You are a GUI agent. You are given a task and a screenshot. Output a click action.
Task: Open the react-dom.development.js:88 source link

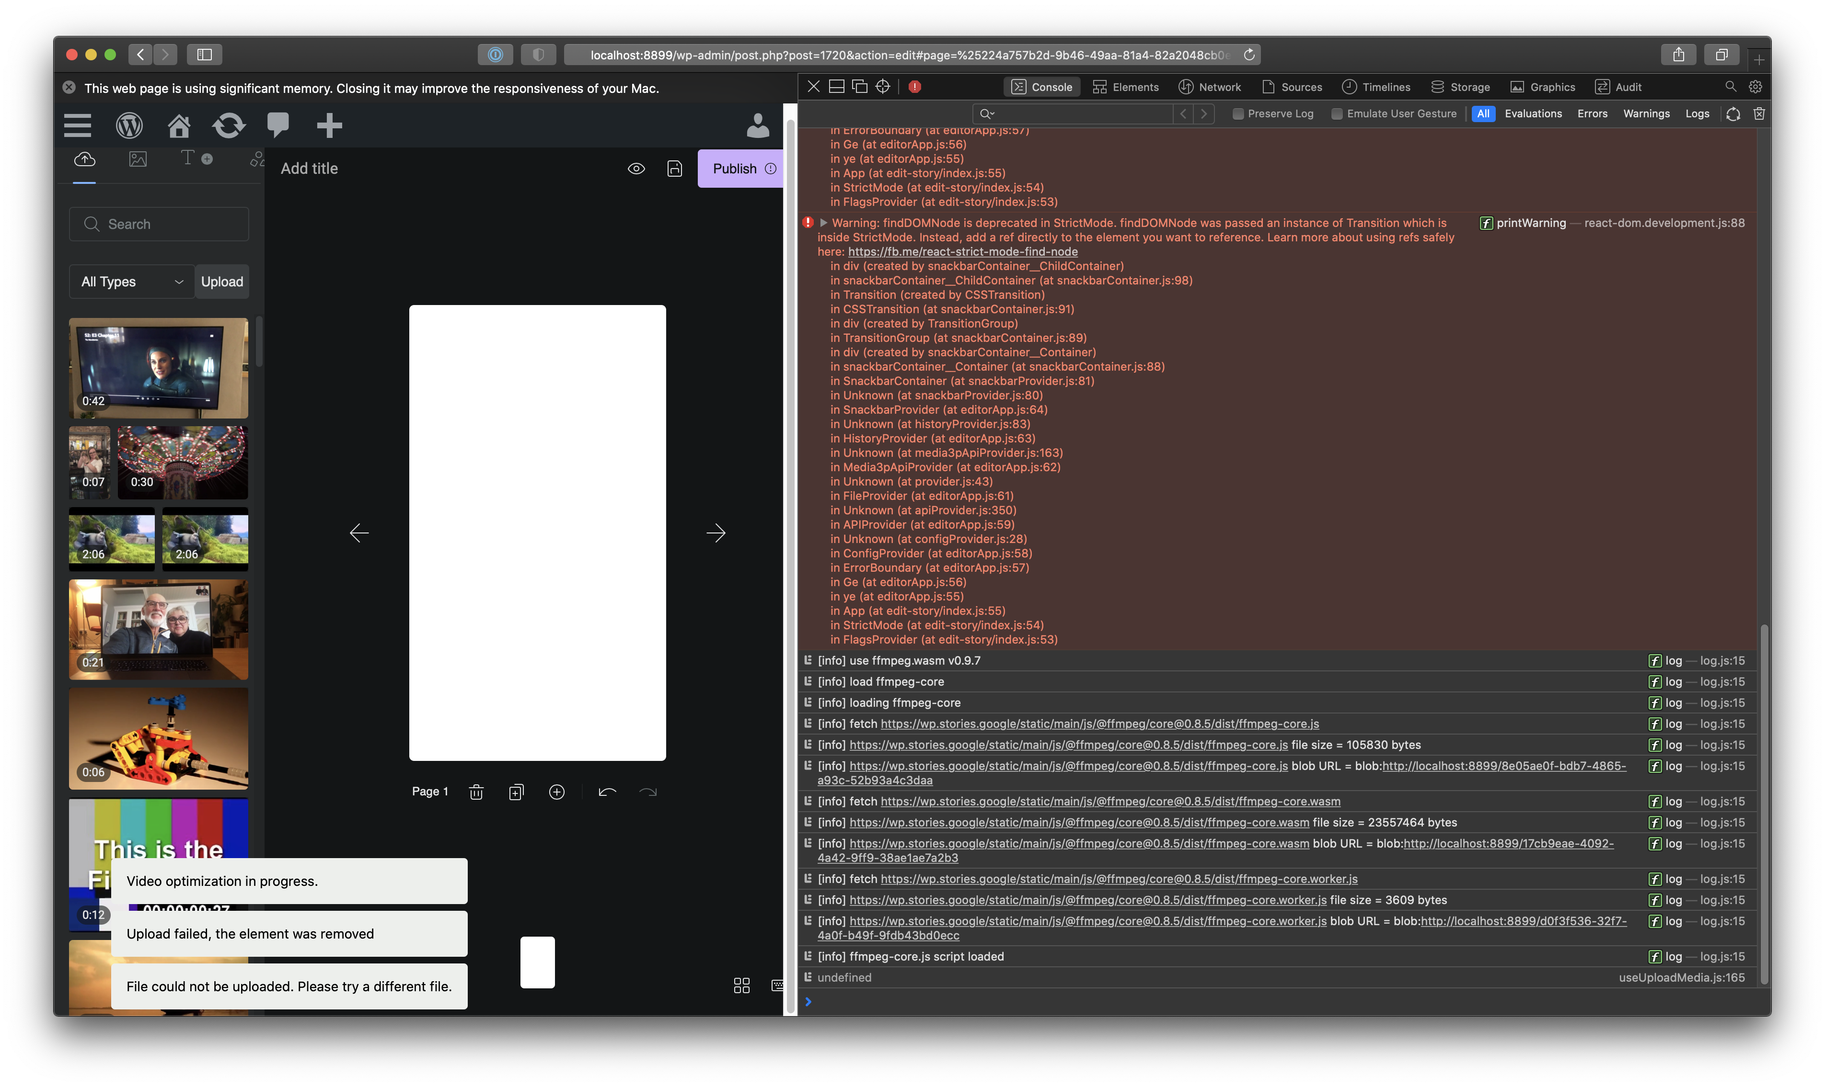click(x=1664, y=223)
